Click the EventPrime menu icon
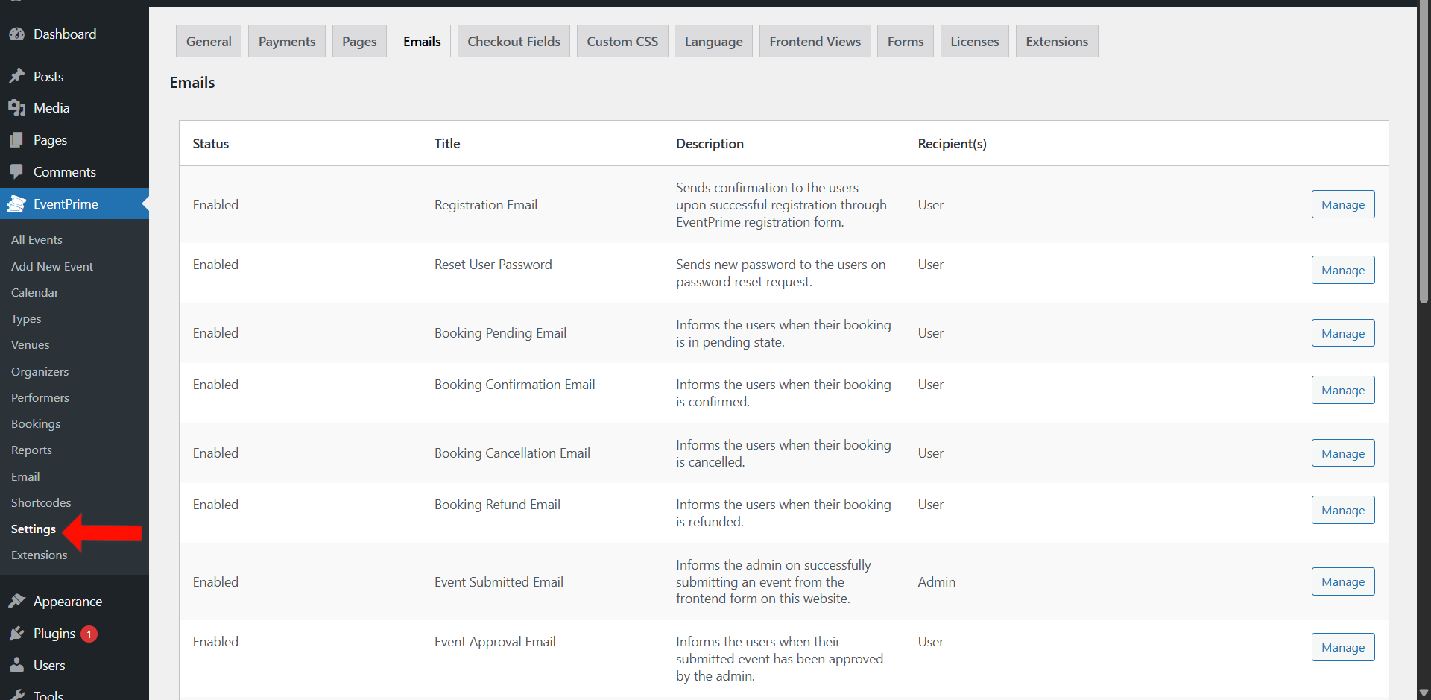 pyautogui.click(x=16, y=204)
